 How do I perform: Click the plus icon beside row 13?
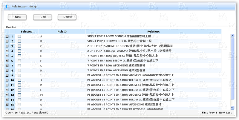(7, 95)
